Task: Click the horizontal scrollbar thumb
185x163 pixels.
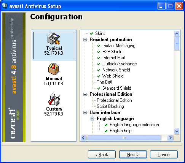Action: pos(124,138)
